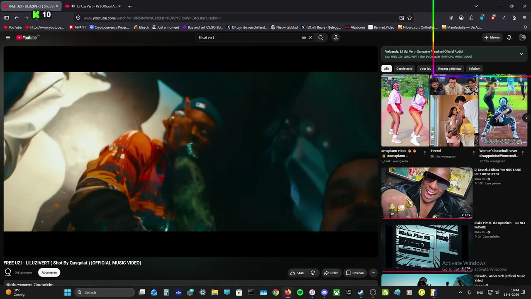Open the extensions puzzle icon

[x=471, y=18]
